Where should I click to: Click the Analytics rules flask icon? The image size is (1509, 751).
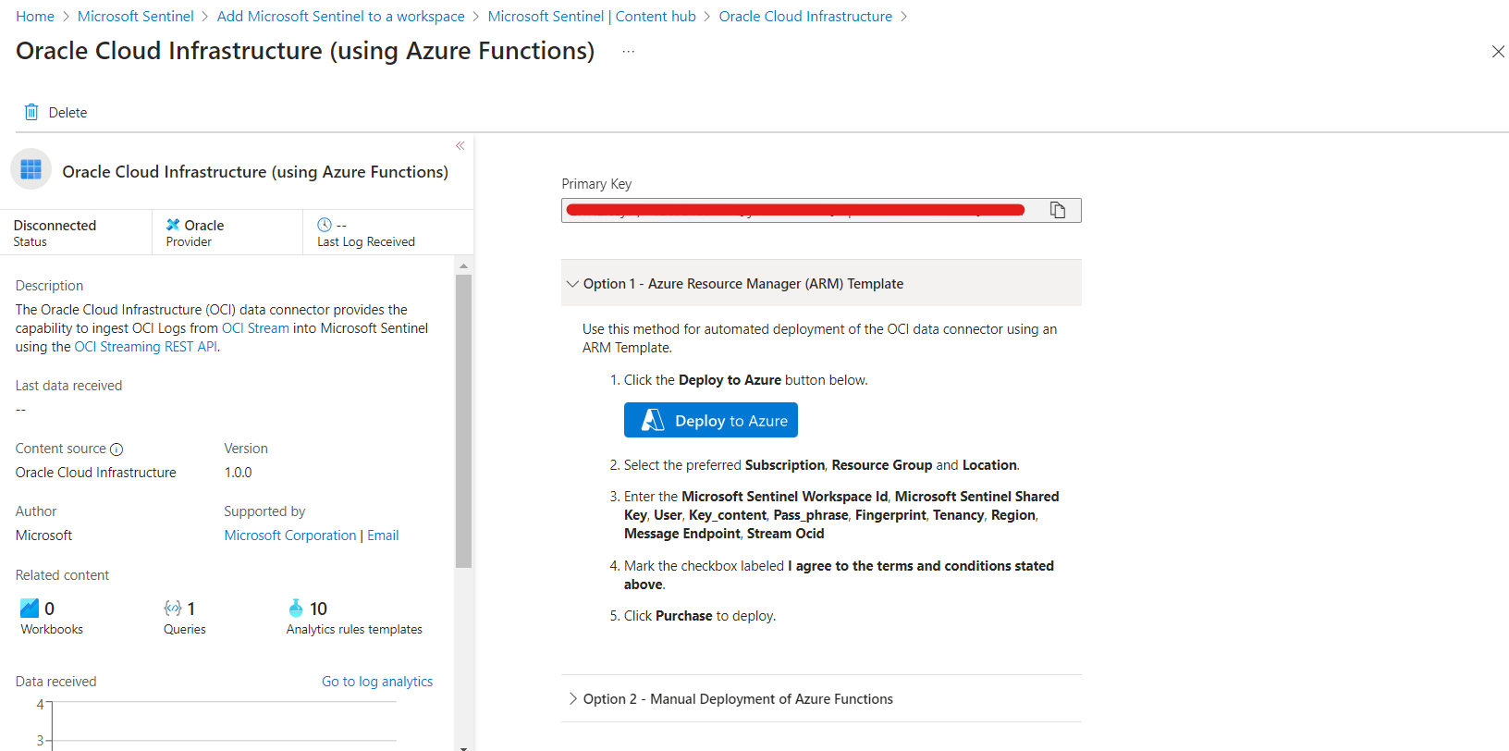[296, 608]
